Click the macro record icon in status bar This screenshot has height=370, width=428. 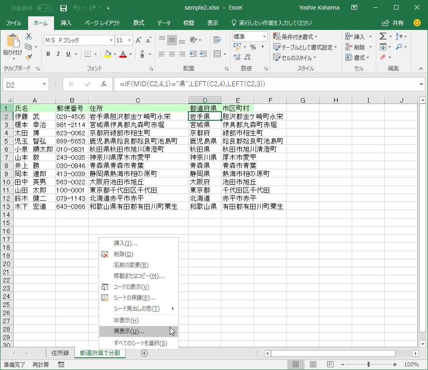pos(61,365)
